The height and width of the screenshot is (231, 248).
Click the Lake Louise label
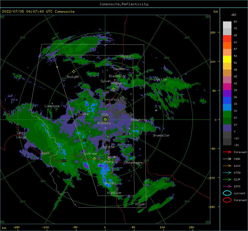(x=21, y=135)
